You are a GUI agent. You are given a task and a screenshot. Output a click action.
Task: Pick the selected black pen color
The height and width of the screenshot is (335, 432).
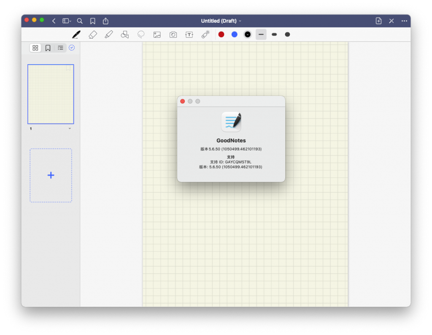248,35
